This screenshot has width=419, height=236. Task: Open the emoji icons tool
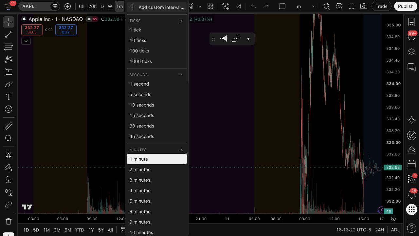click(9, 109)
